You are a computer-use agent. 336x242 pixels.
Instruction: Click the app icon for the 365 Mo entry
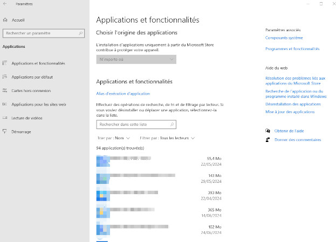pos(103,213)
